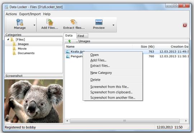194x133 pixels.
Task: Open the Export/Import menu
Action: pos(30,14)
